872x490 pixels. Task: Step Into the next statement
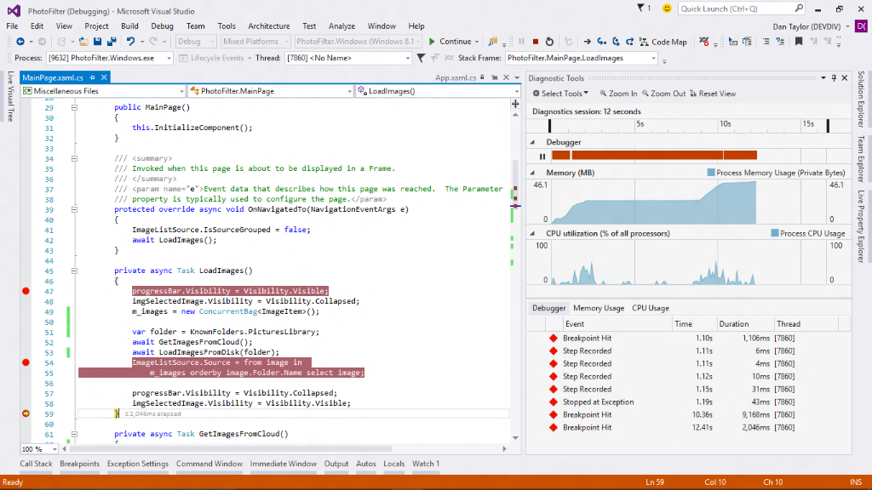coord(602,42)
